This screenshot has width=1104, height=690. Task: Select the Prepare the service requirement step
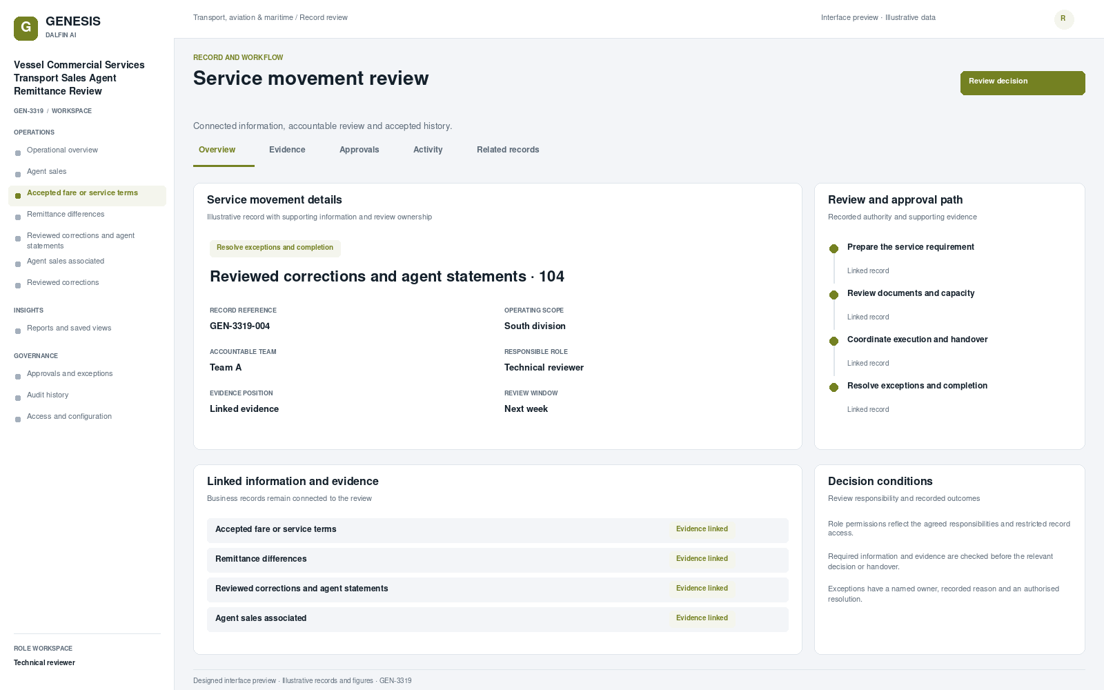click(911, 247)
